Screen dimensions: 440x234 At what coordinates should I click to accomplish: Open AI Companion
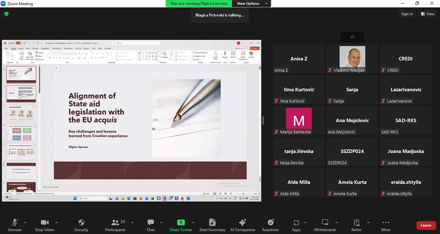tap(242, 223)
